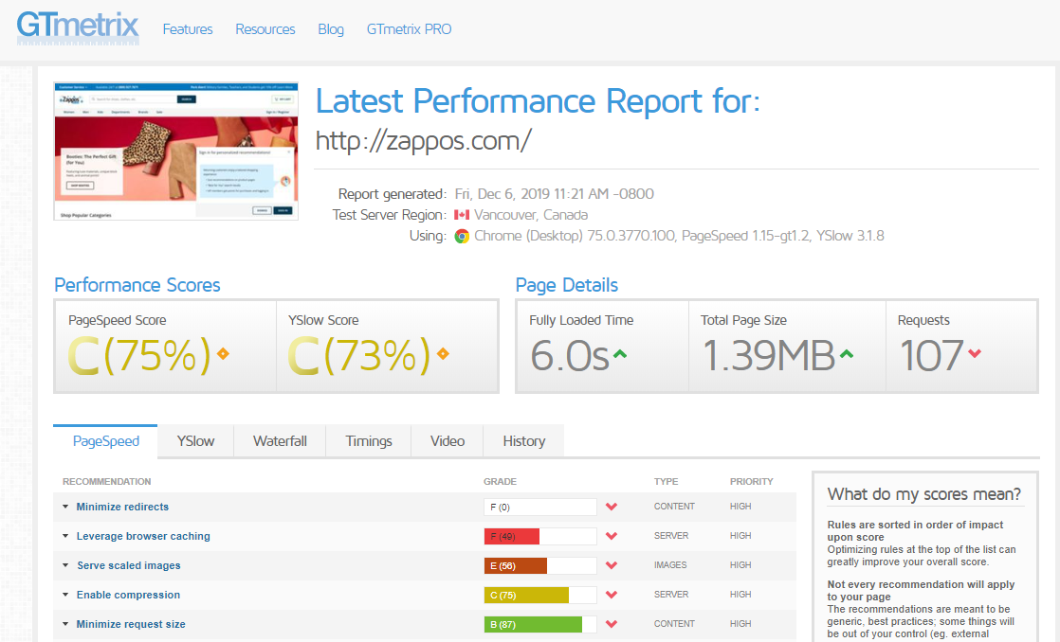Click the Fully Loaded Time up arrow
The height and width of the screenshot is (642, 1060).
pos(620,353)
